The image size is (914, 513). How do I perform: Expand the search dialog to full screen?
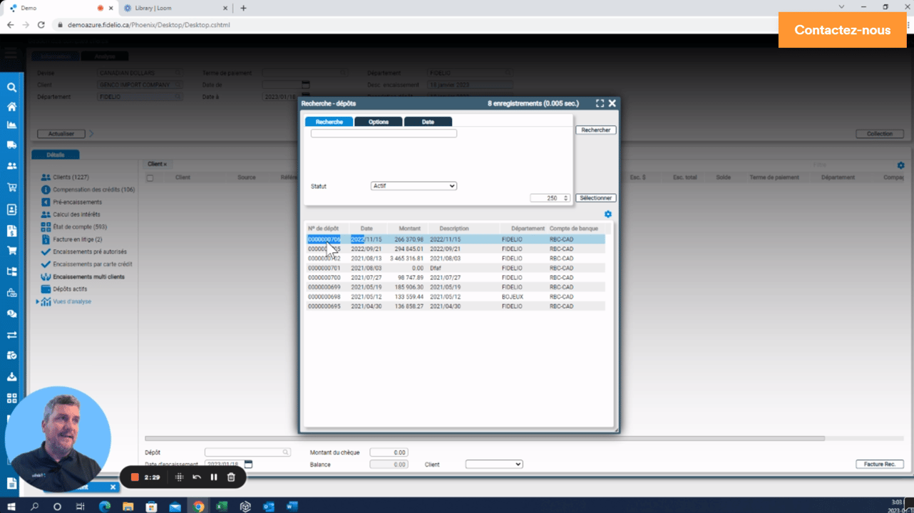pos(600,103)
